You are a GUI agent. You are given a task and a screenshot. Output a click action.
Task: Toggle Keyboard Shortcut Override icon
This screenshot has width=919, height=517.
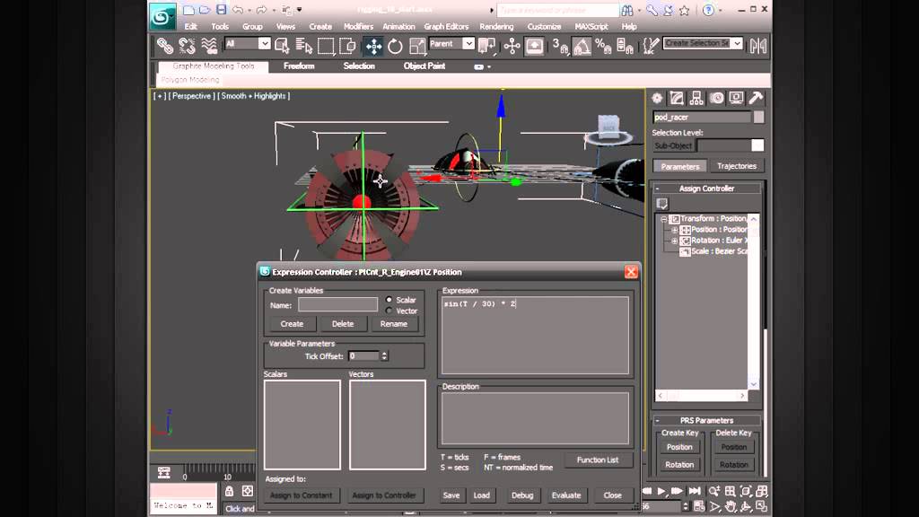pyautogui.click(x=534, y=45)
